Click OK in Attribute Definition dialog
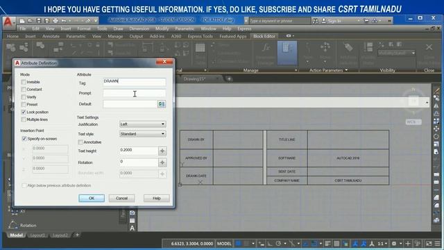Viewport: 444px width, 250px height. pos(92,198)
